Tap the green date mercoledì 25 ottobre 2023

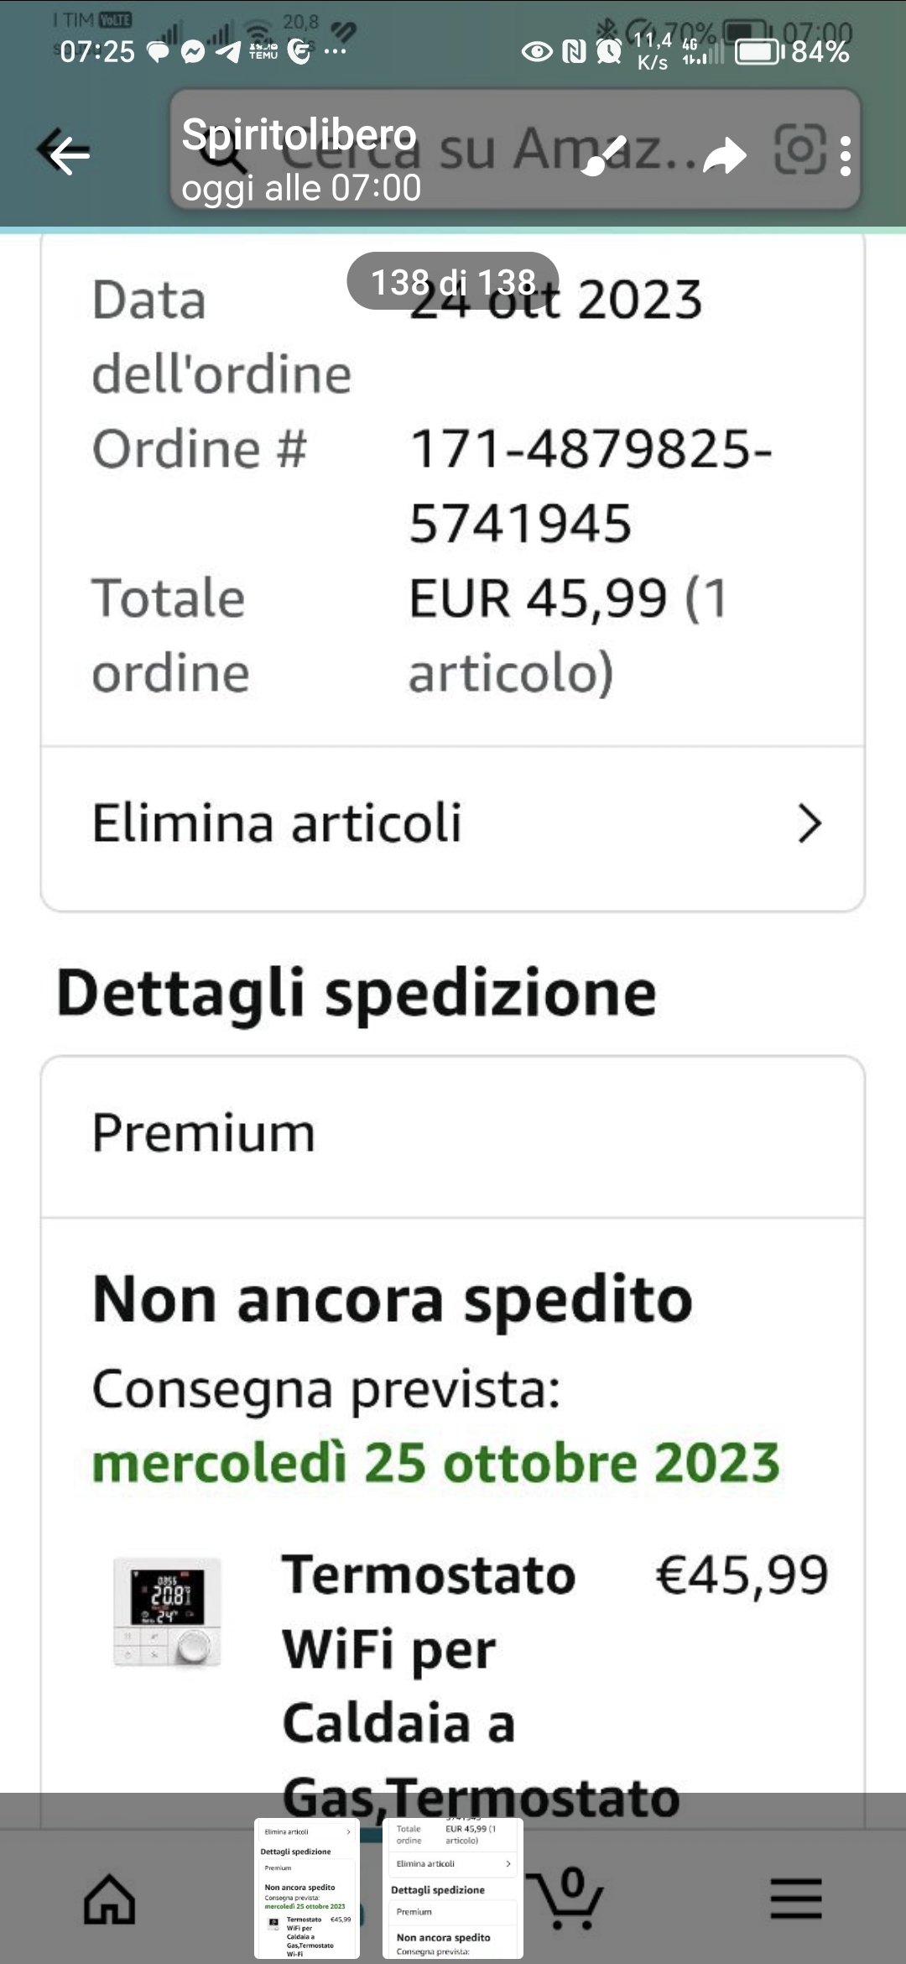(x=435, y=1463)
